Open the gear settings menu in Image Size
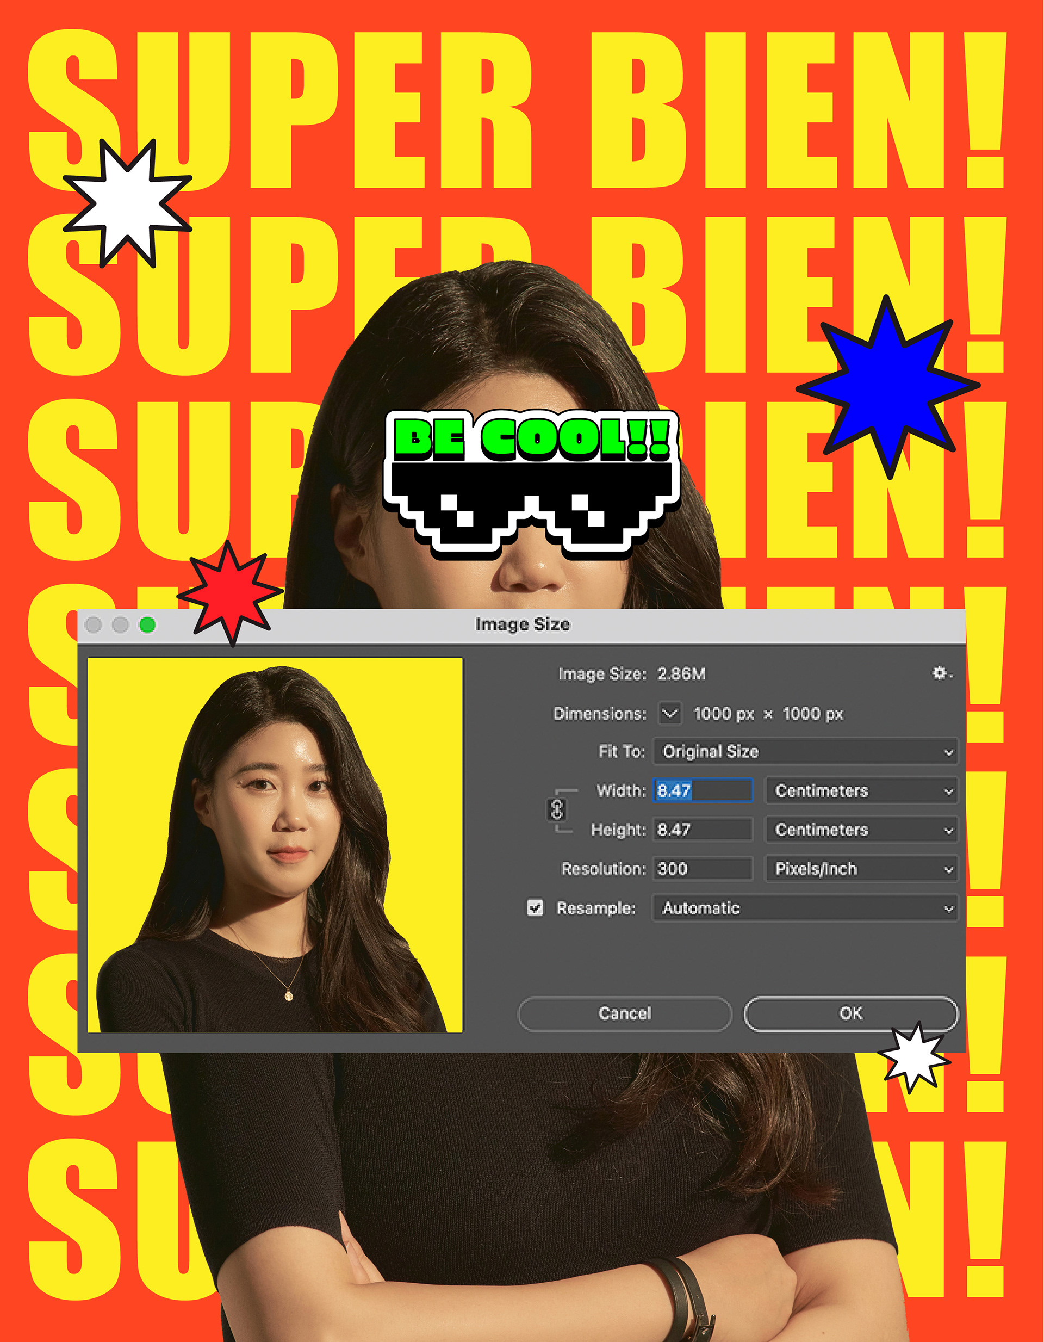This screenshot has height=1342, width=1044. coord(940,673)
